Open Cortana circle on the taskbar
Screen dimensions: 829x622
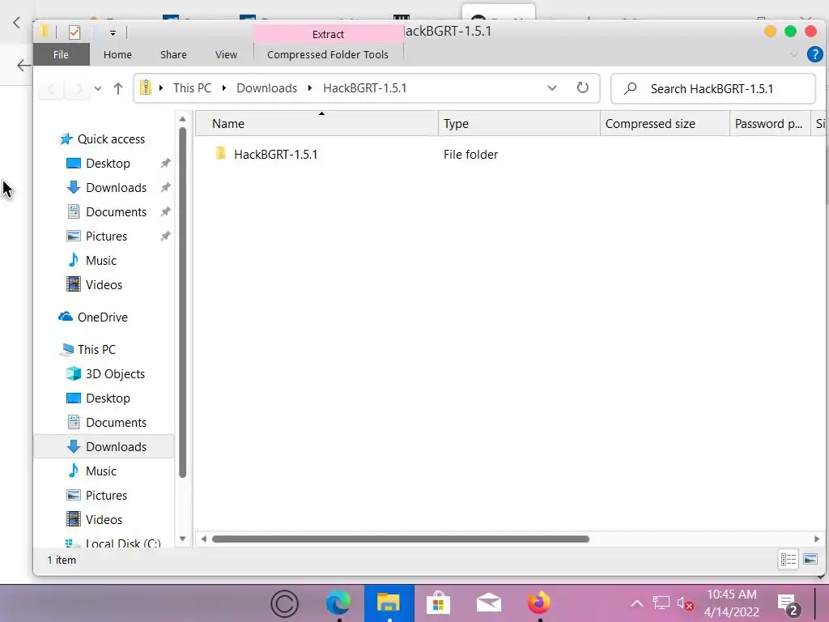[x=284, y=603]
